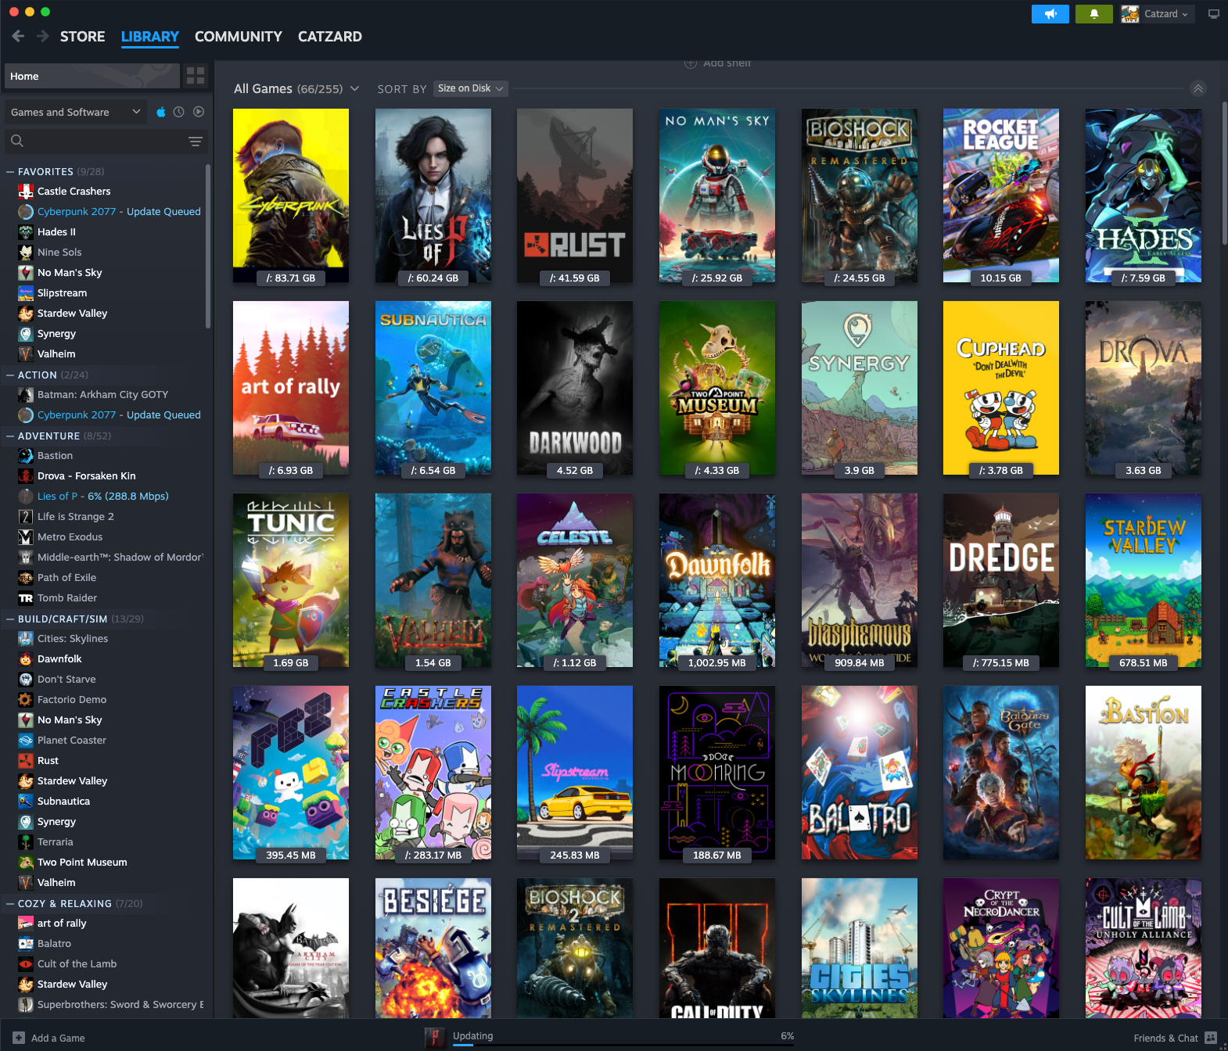Viewport: 1228px width, 1051px height.
Task: Collapse the FAVORITES category
Action: [10, 172]
